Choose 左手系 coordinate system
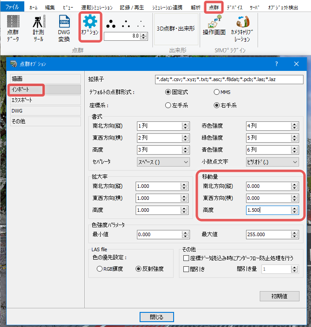311x327 pixels. click(177, 105)
